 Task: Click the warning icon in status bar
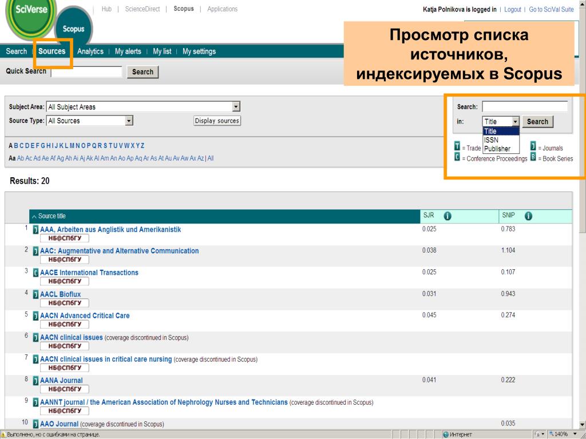3,435
